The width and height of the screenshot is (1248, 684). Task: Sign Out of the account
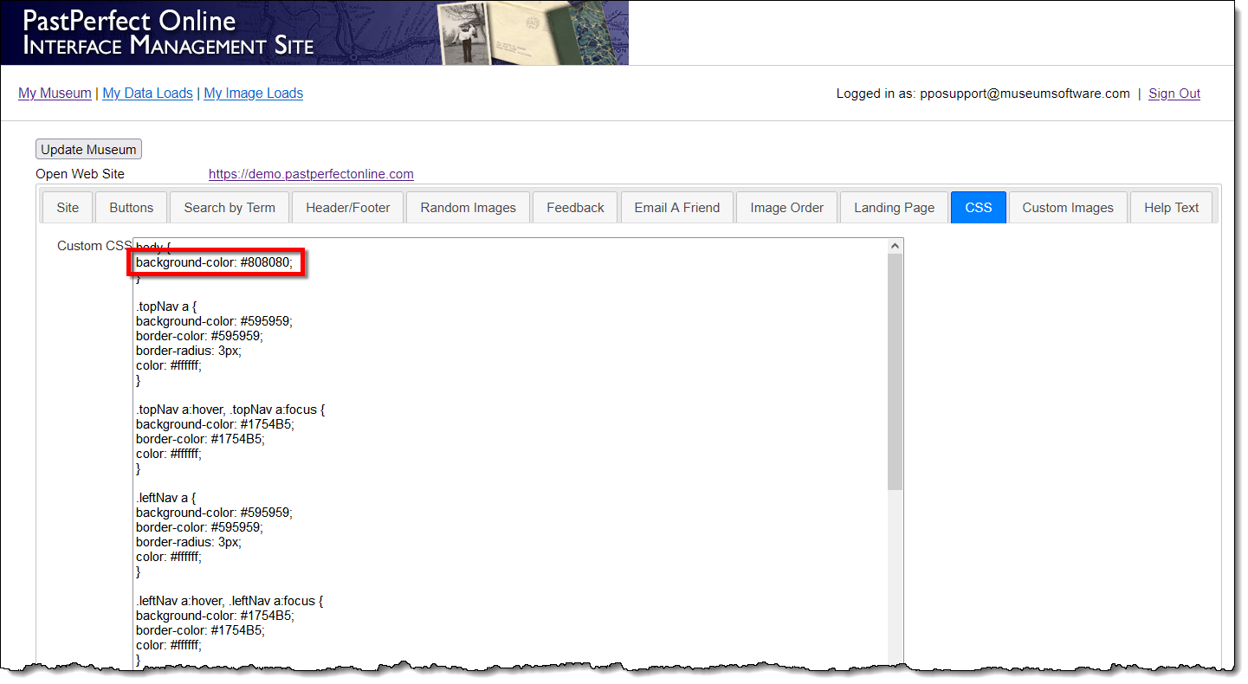click(x=1174, y=94)
